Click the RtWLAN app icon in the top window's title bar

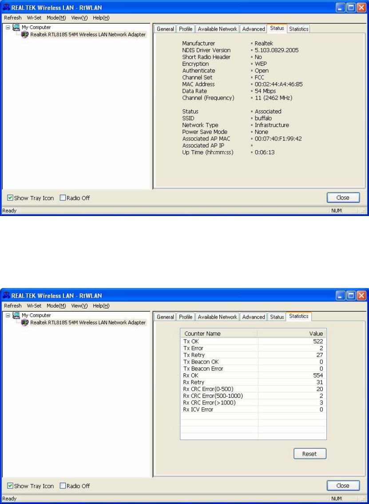[x=6, y=7]
